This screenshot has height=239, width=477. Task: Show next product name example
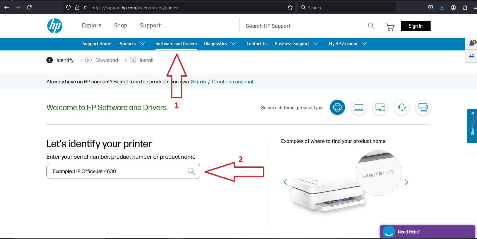pos(406,182)
